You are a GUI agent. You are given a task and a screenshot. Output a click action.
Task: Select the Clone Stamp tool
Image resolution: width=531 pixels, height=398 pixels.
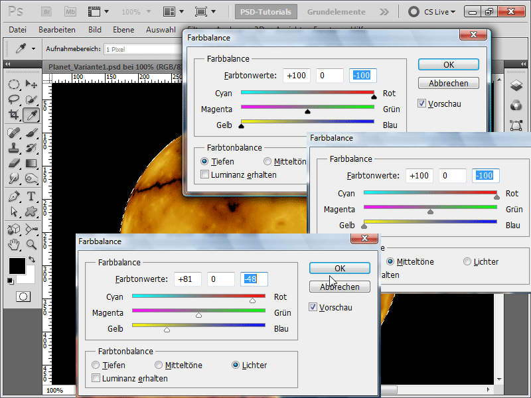pyautogui.click(x=13, y=148)
